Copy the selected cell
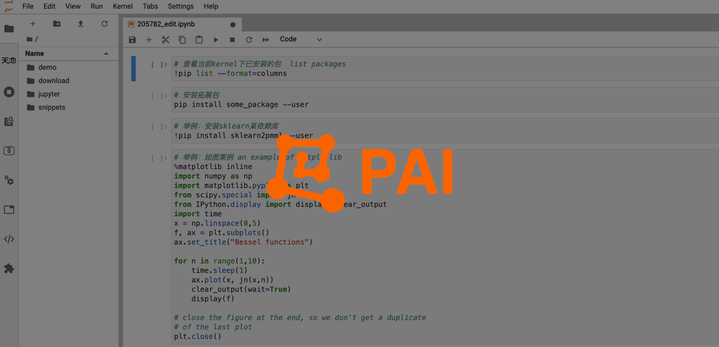The height and width of the screenshot is (347, 719). [182, 40]
